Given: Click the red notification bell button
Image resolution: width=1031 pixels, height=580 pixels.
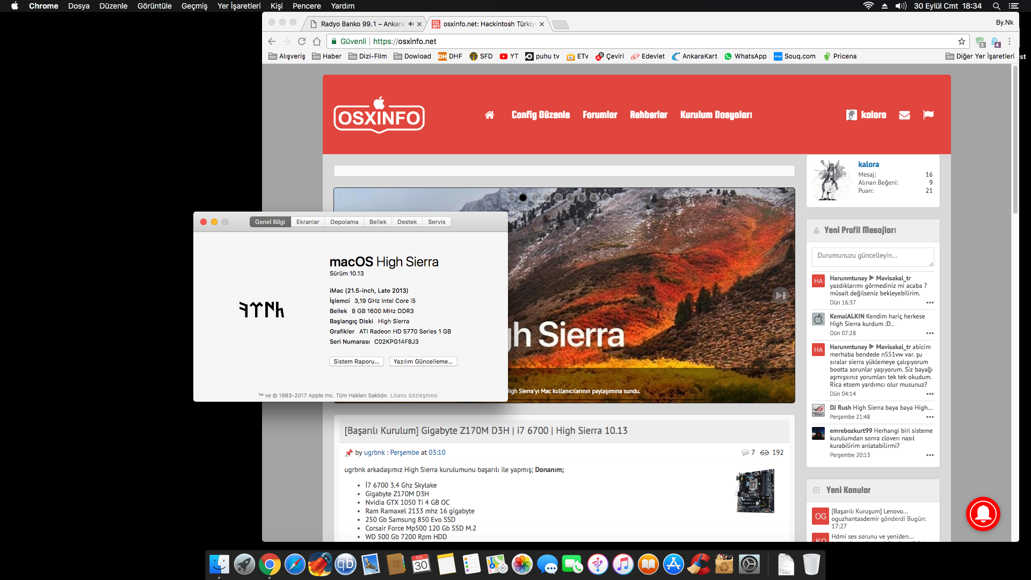Looking at the screenshot, I should pyautogui.click(x=983, y=514).
